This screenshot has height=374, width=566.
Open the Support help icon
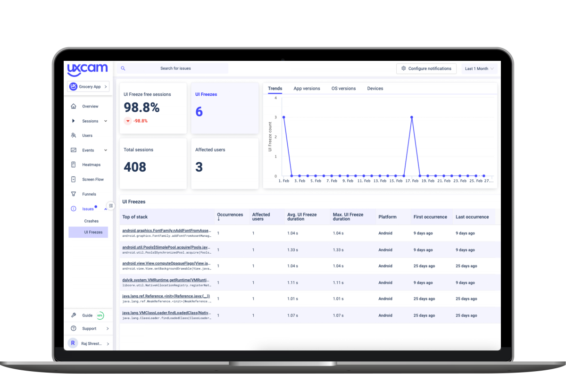74,328
